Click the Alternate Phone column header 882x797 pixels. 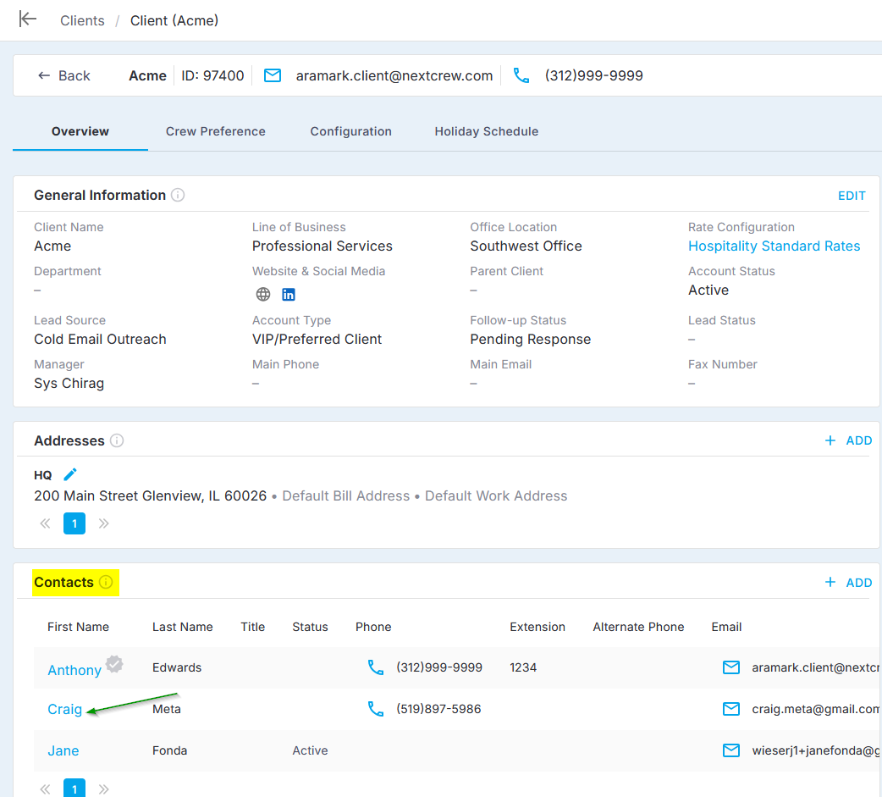(x=638, y=627)
